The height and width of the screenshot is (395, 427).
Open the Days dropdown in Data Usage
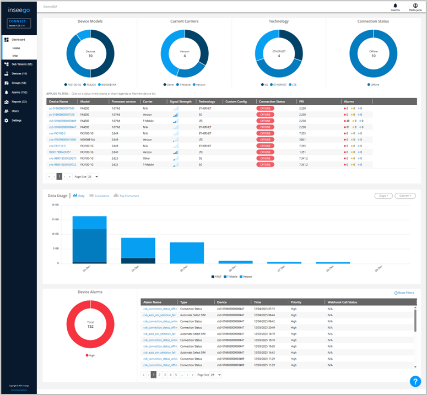pos(382,196)
